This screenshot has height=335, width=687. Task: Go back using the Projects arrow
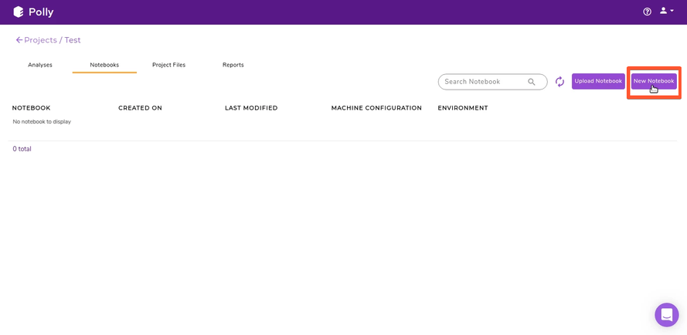pos(19,40)
